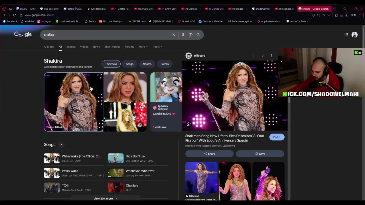Image resolution: width=365 pixels, height=205 pixels.
Task: Select the Events chip
Action: point(165,64)
